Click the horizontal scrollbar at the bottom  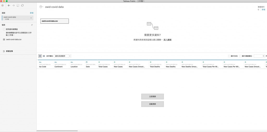(x=57, y=131)
